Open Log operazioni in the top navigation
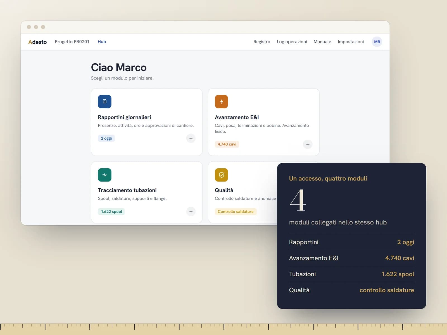 coord(292,42)
